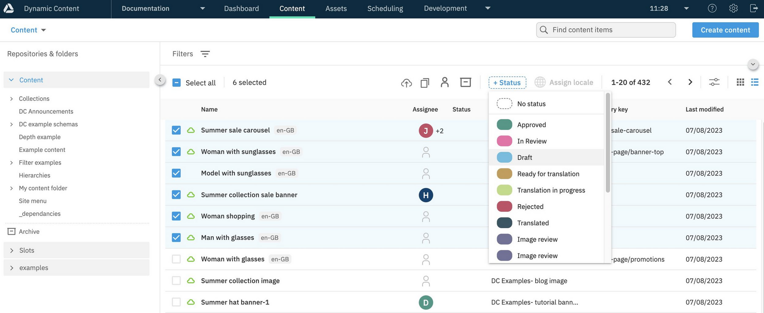This screenshot has height=313, width=764.
Task: Click the copy items icon
Action: (425, 83)
